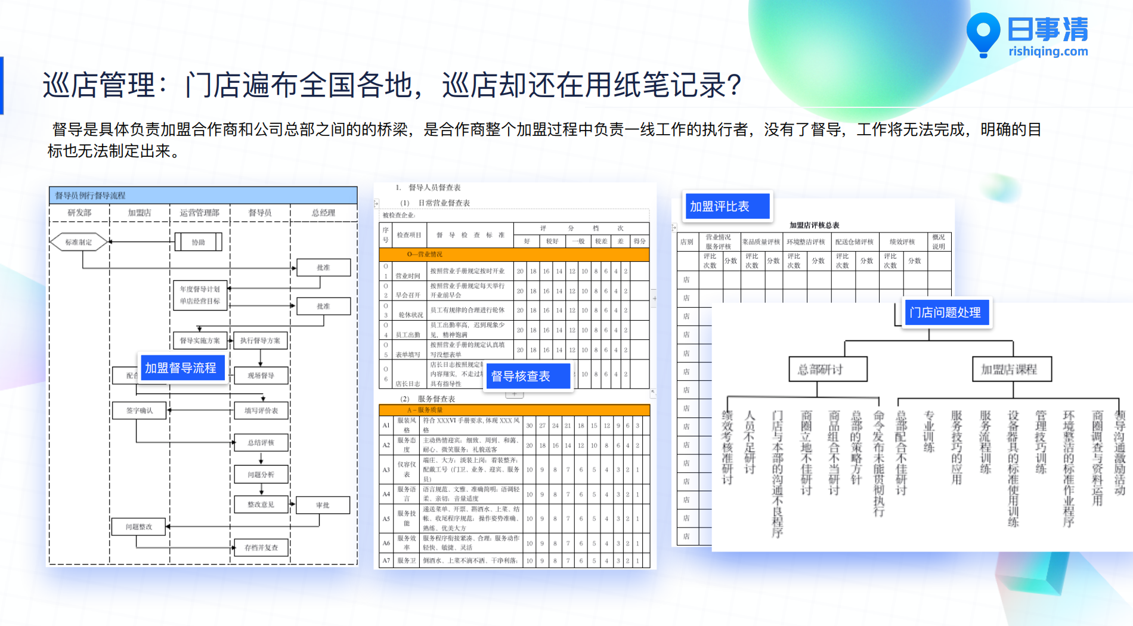1133x626 pixels.
Task: Select the orange O—营业情况 section row
Action: point(514,255)
